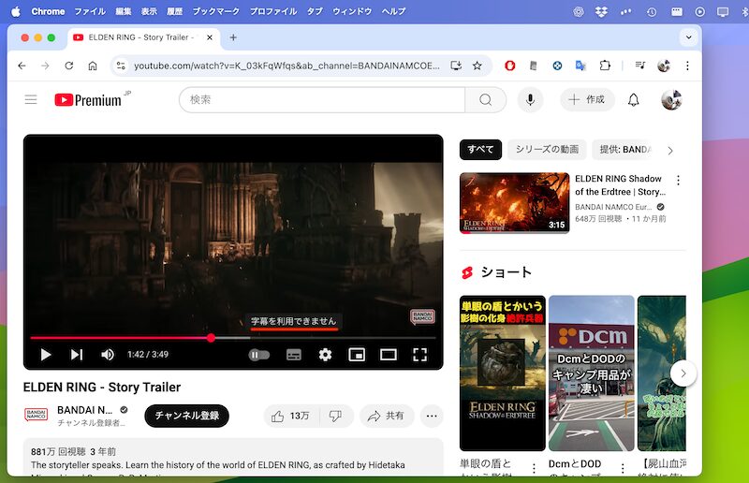
Task: Open ELDEN RING Shadow of the Erdtree title link
Action: 620,185
